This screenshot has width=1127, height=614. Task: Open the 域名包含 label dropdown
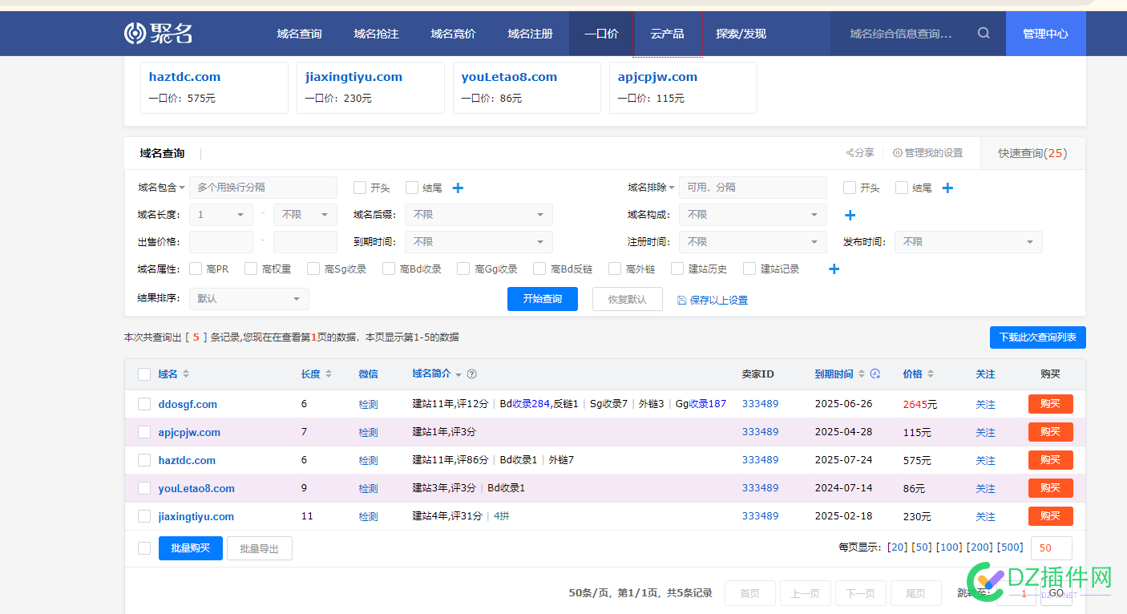(161, 188)
